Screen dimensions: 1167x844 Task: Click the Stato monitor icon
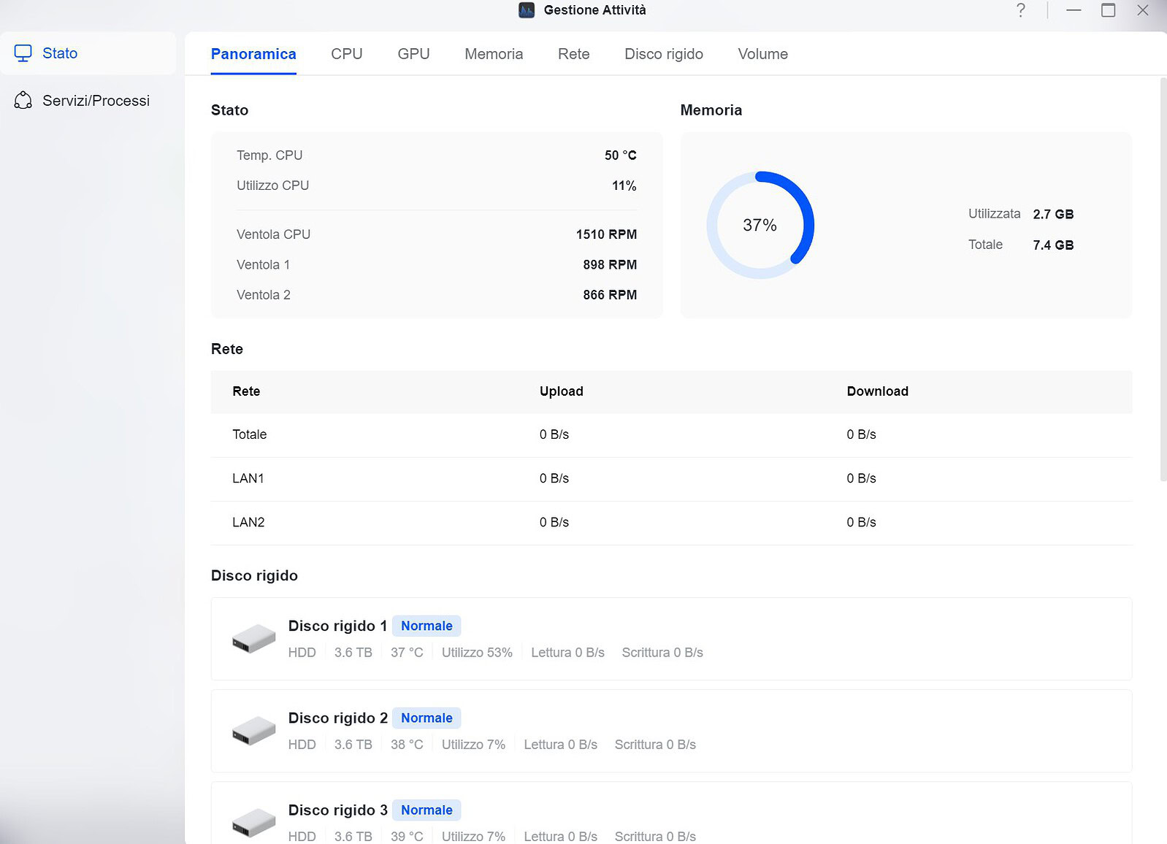coord(23,53)
